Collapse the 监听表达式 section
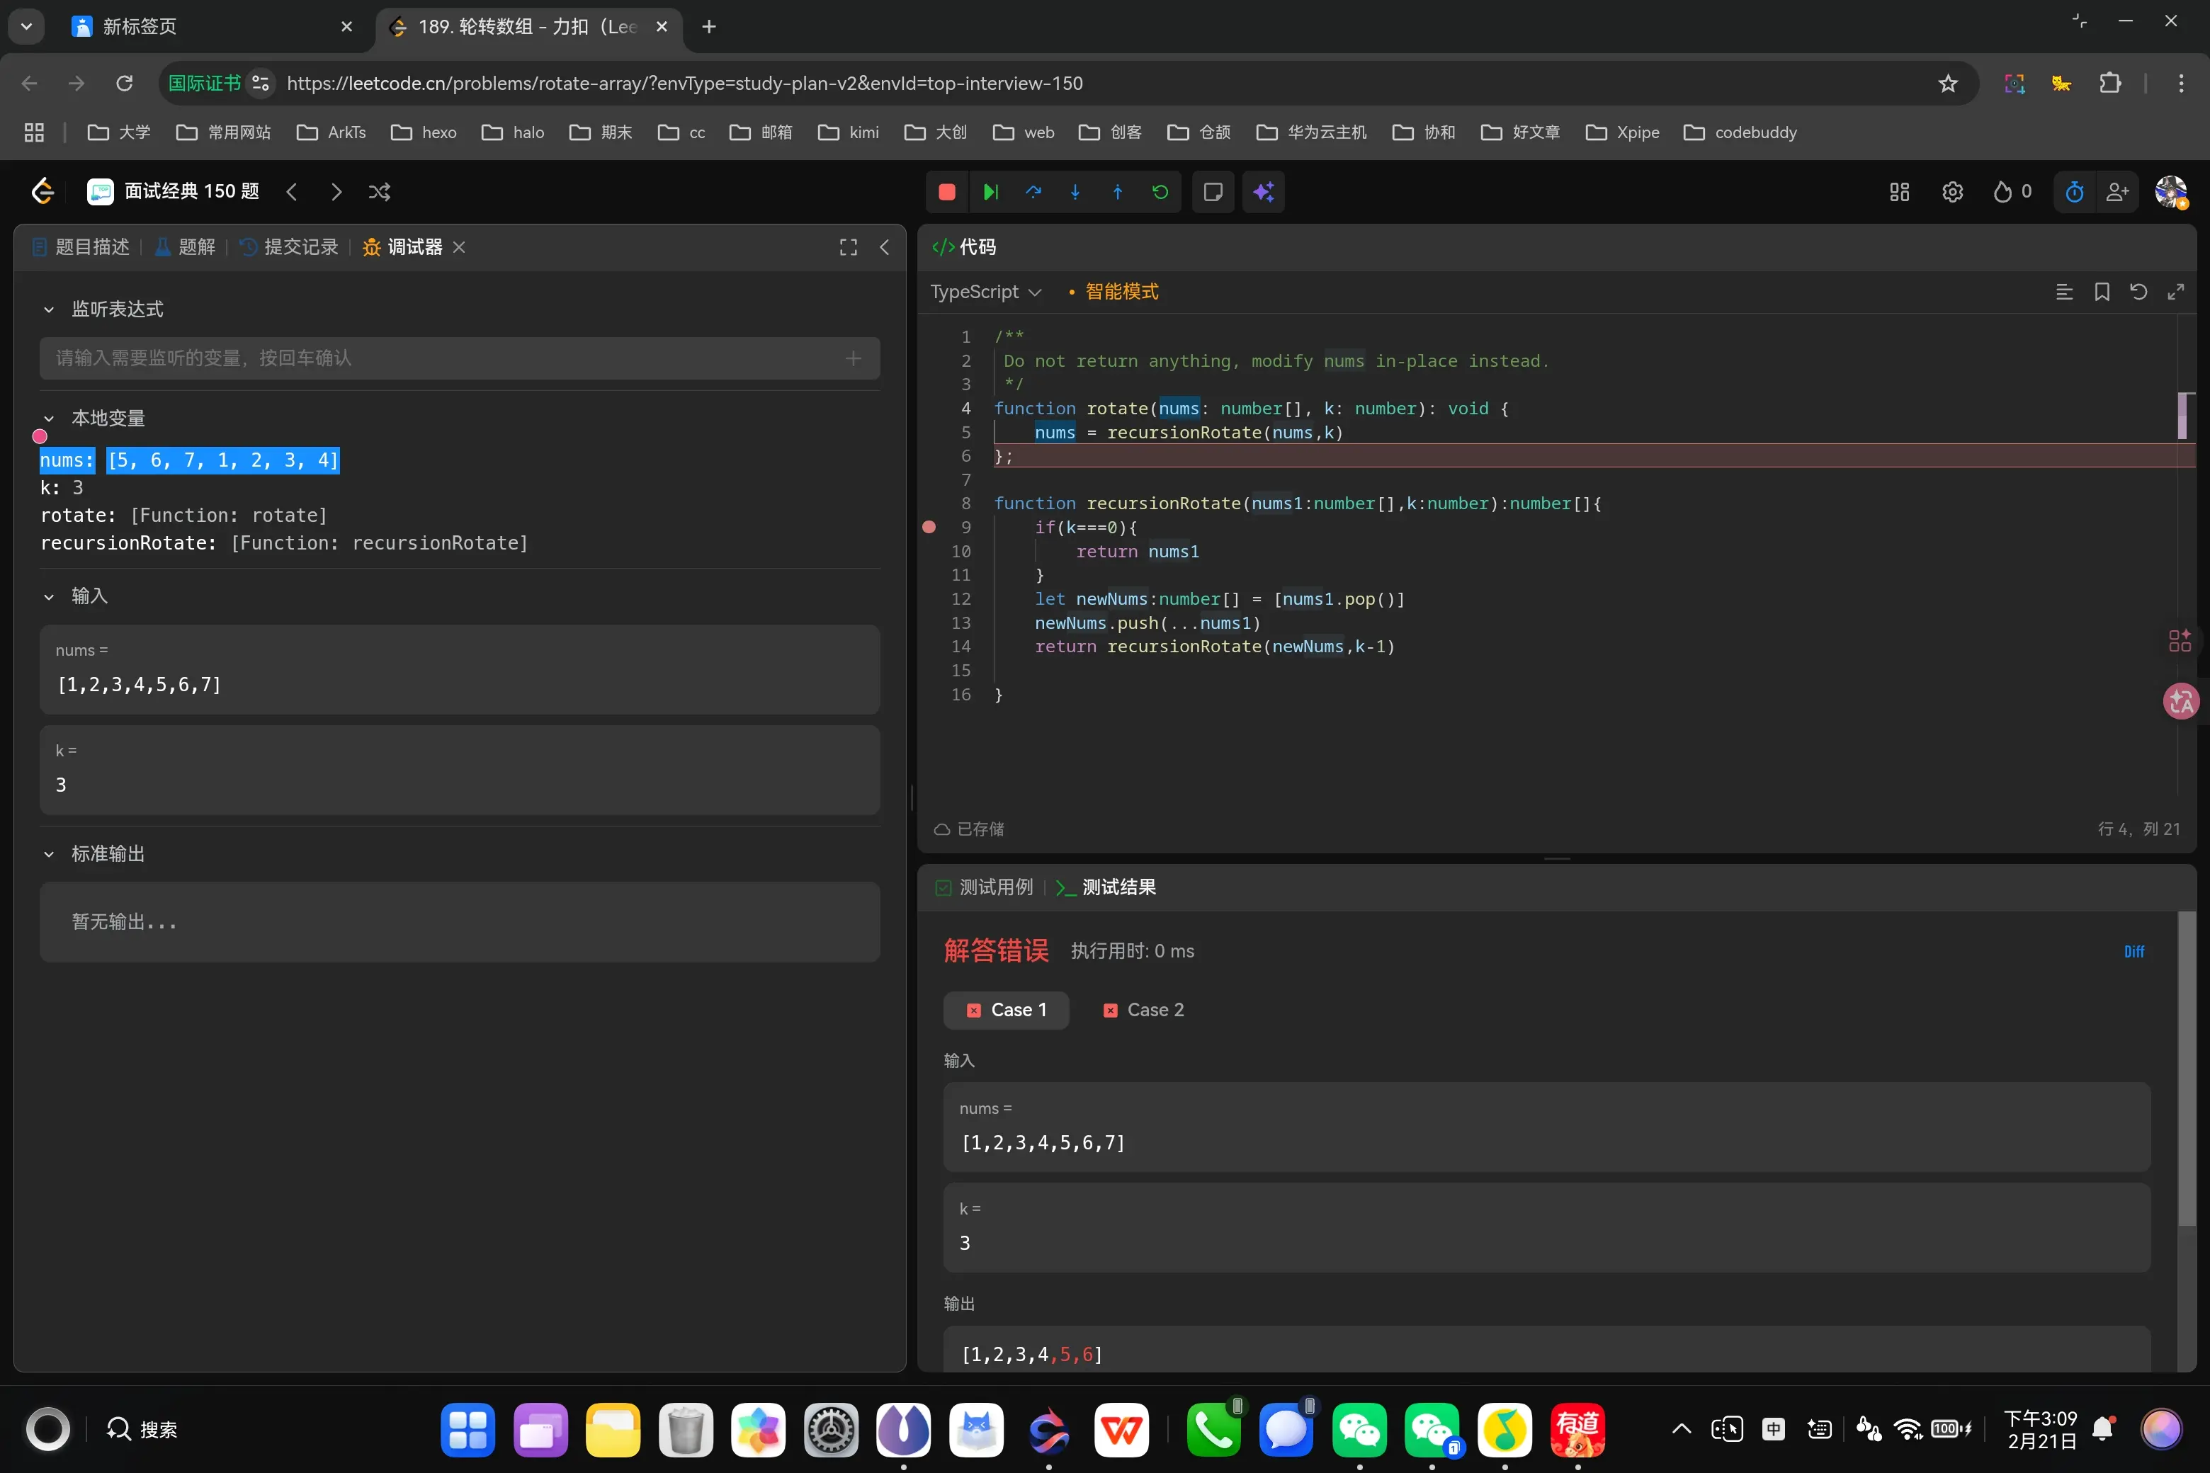The width and height of the screenshot is (2210, 1473). click(49, 310)
